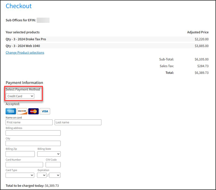The image size is (216, 190).
Task: Open the expiration year dropdown
Action: pos(55,175)
